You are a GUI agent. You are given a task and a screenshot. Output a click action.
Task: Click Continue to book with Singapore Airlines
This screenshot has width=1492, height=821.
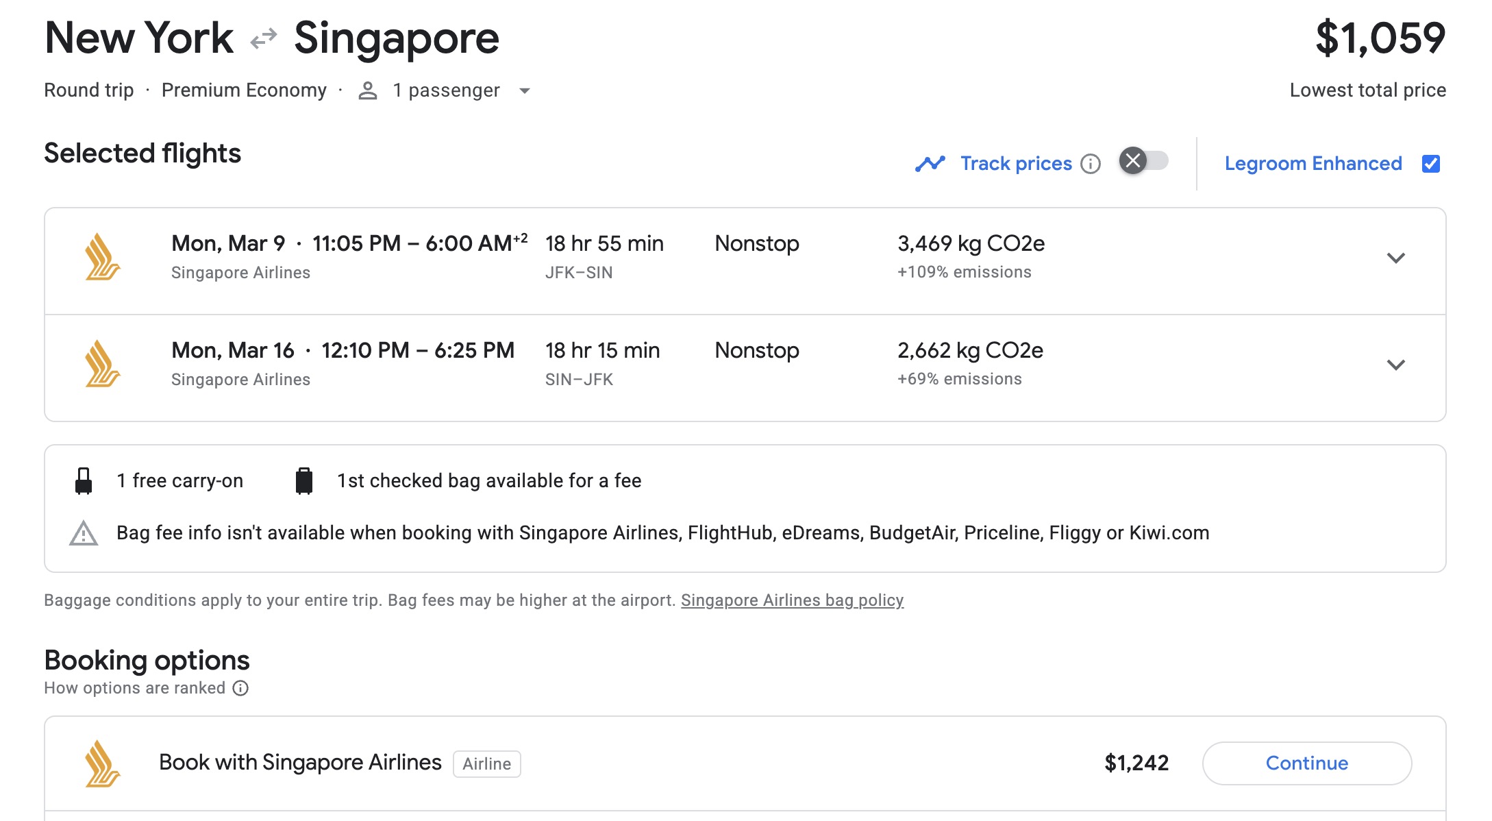[x=1306, y=763]
